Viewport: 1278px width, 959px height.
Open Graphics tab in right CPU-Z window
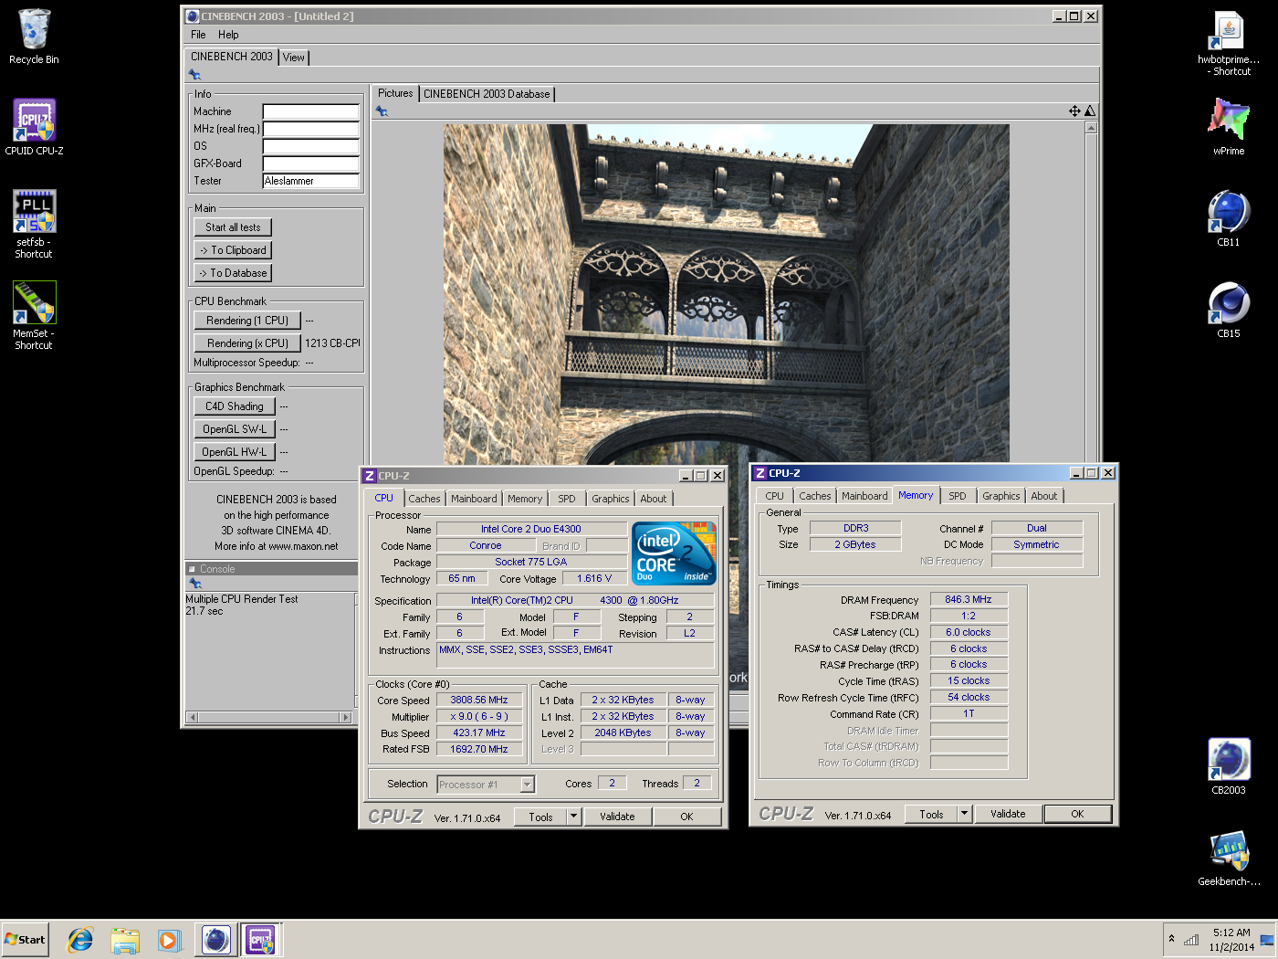pyautogui.click(x=1000, y=496)
